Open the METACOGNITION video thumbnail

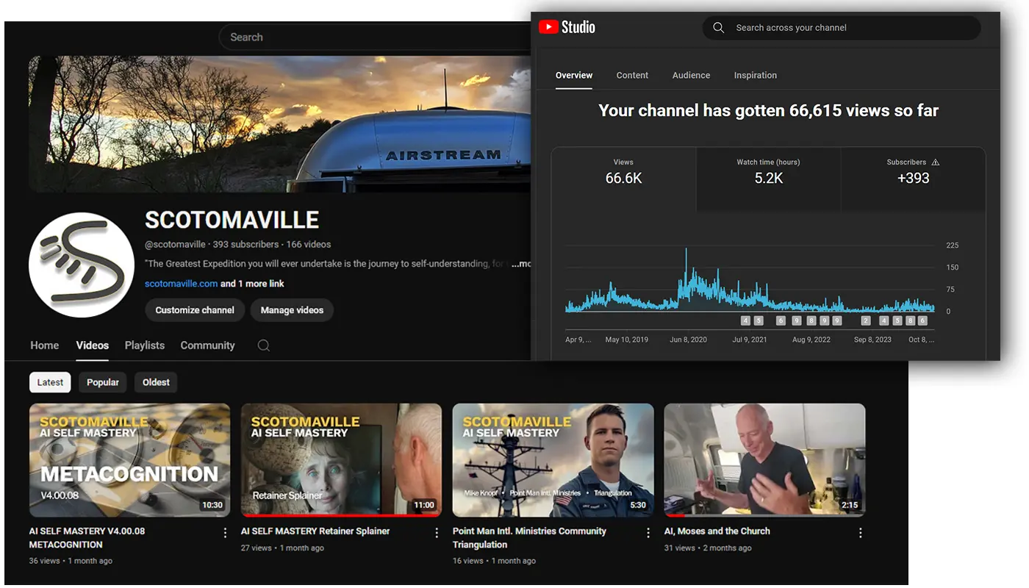(129, 460)
